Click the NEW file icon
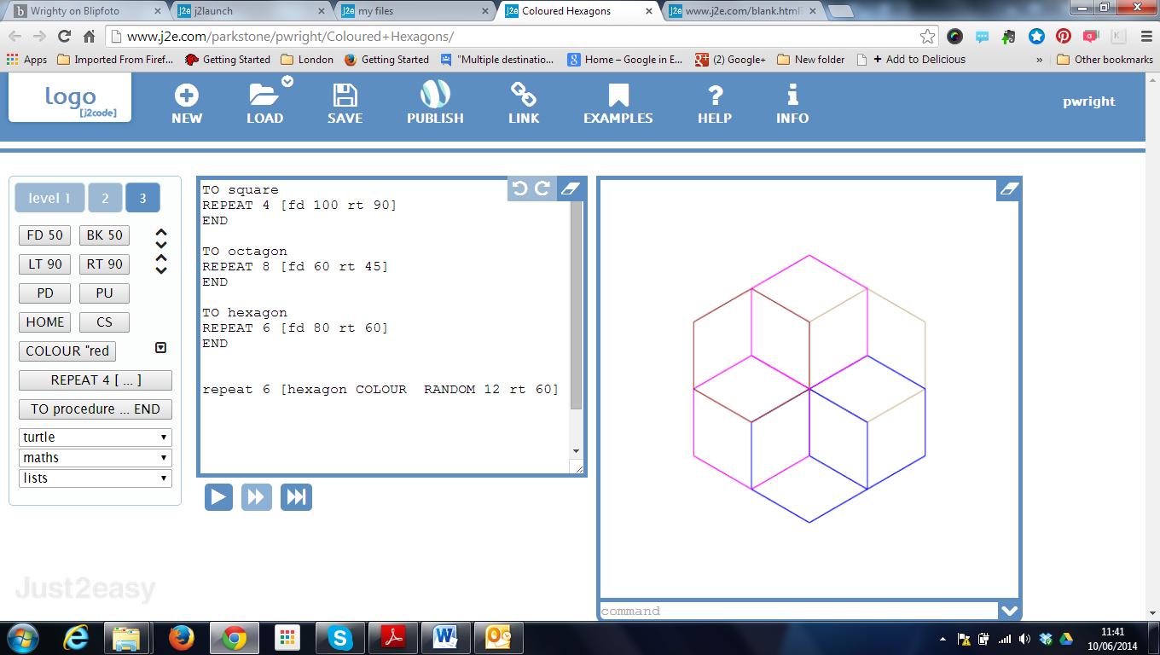Viewport: 1160px width, 655px height. pyautogui.click(x=186, y=95)
